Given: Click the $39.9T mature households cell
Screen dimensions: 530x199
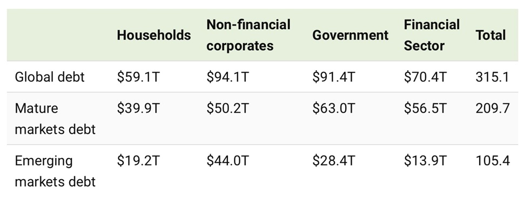Looking at the screenshot, I should [138, 108].
